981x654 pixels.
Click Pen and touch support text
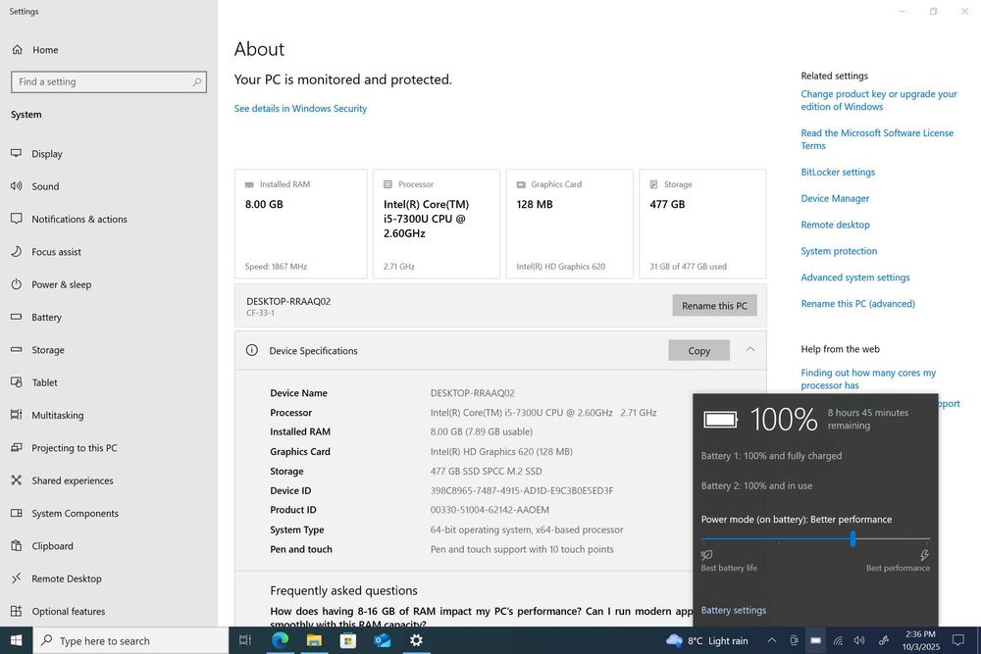click(x=522, y=549)
